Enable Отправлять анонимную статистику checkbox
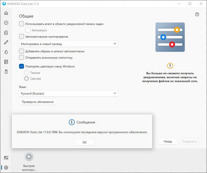207x173 pixels. click(x=22, y=58)
